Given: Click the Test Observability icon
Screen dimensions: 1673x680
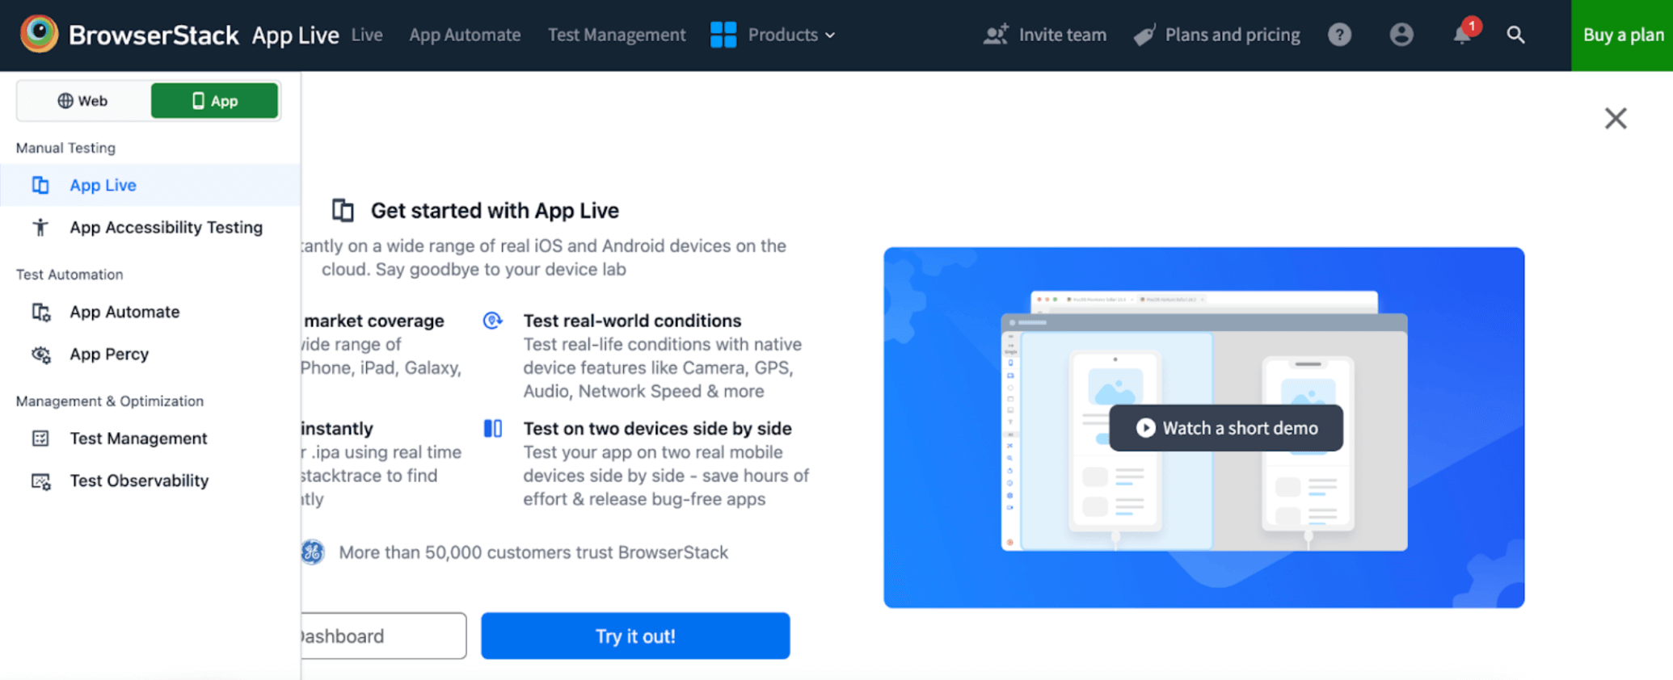Looking at the screenshot, I should (x=41, y=481).
